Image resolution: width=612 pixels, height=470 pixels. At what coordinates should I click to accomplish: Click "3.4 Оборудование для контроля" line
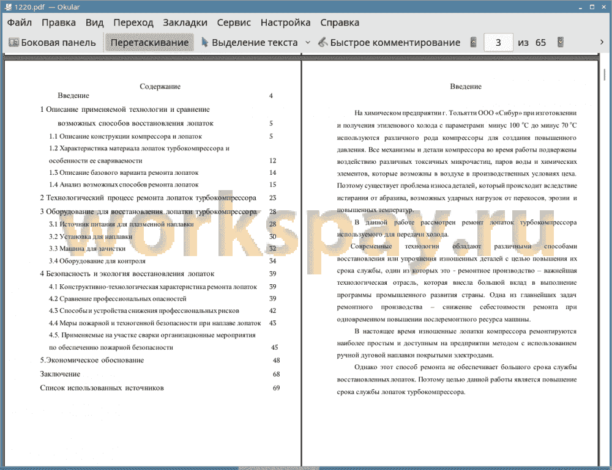[97, 261]
